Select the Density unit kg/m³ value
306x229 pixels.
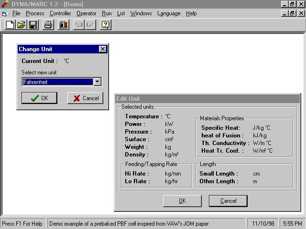[172, 155]
